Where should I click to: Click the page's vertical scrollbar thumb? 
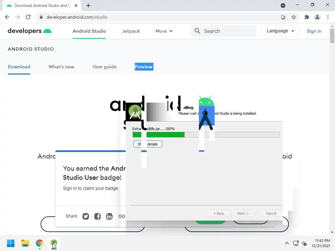pos(332,36)
